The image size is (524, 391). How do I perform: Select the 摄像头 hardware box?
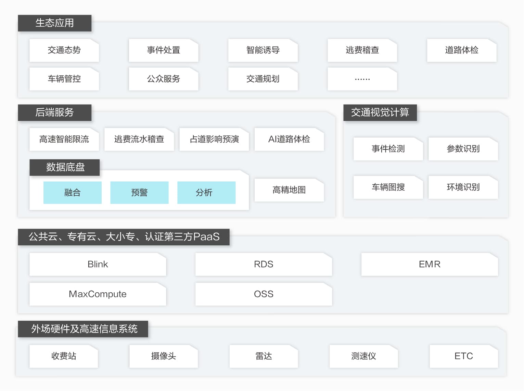[163, 356]
